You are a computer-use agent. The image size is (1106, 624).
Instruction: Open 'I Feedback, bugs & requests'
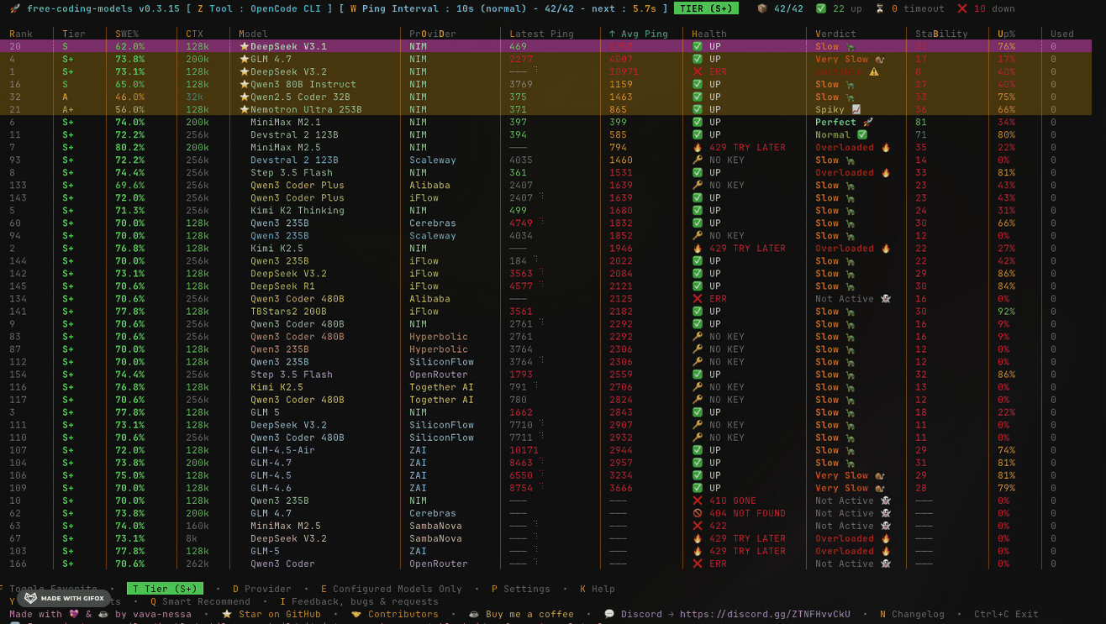click(x=359, y=601)
